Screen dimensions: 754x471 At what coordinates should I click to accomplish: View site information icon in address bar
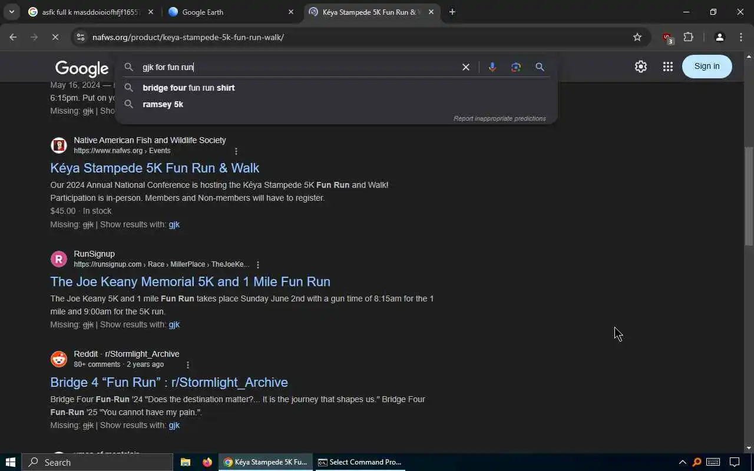tap(81, 37)
